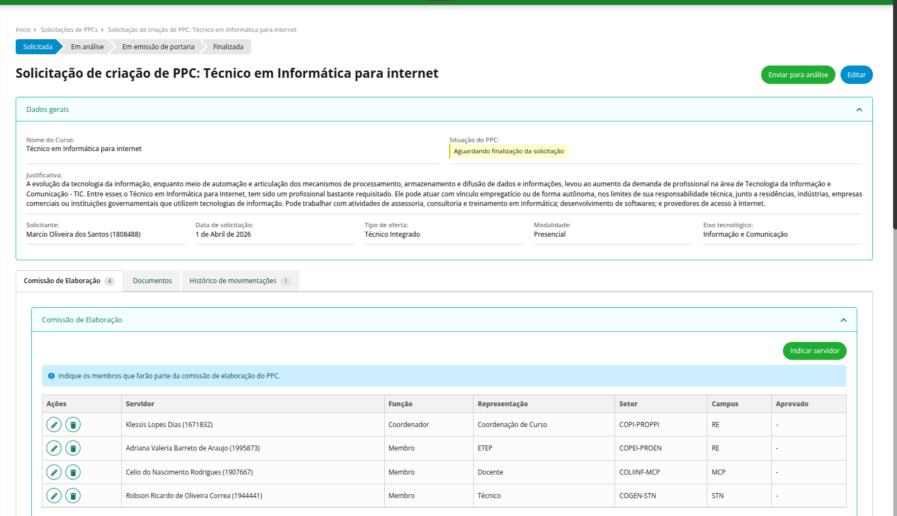Collapse the Dados gerais panel

point(859,110)
